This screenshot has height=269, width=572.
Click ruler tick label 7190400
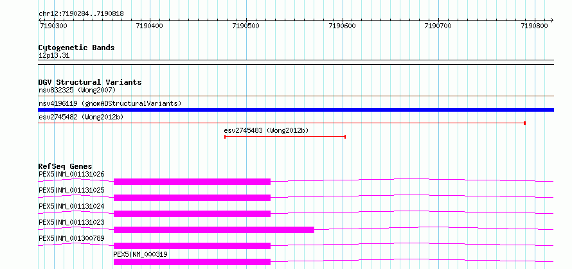coord(149,26)
